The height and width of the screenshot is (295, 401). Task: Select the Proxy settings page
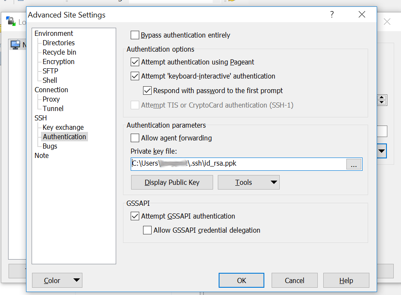[x=50, y=99]
